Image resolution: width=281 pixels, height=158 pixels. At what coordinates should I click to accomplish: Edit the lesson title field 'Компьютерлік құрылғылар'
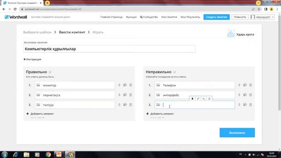109,49
